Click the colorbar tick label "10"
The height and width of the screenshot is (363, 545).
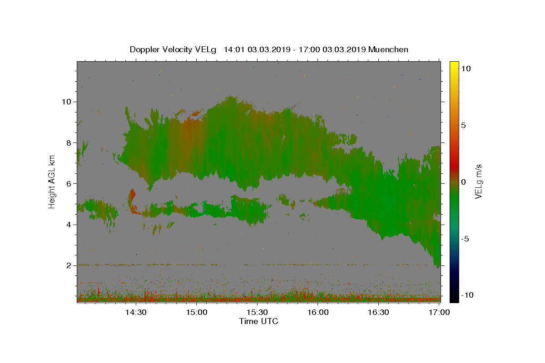coord(466,69)
